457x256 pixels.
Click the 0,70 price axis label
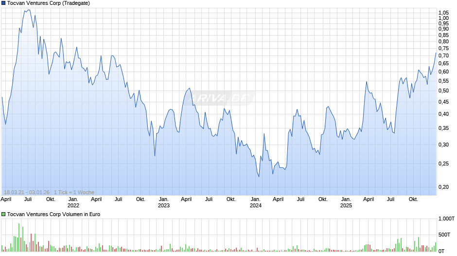pyautogui.click(x=443, y=56)
